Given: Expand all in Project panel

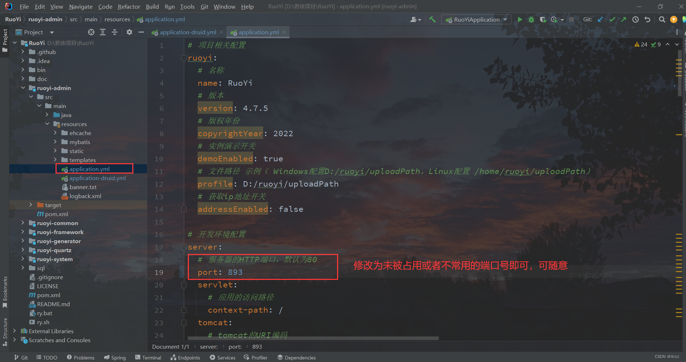Looking at the screenshot, I should click(103, 32).
